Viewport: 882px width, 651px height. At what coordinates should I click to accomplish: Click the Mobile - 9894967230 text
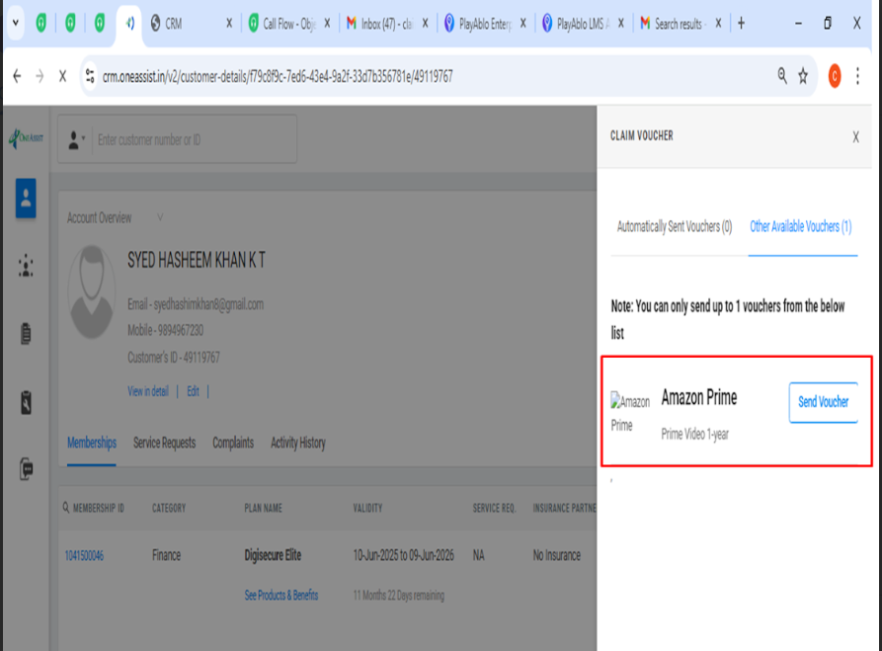pyautogui.click(x=165, y=330)
